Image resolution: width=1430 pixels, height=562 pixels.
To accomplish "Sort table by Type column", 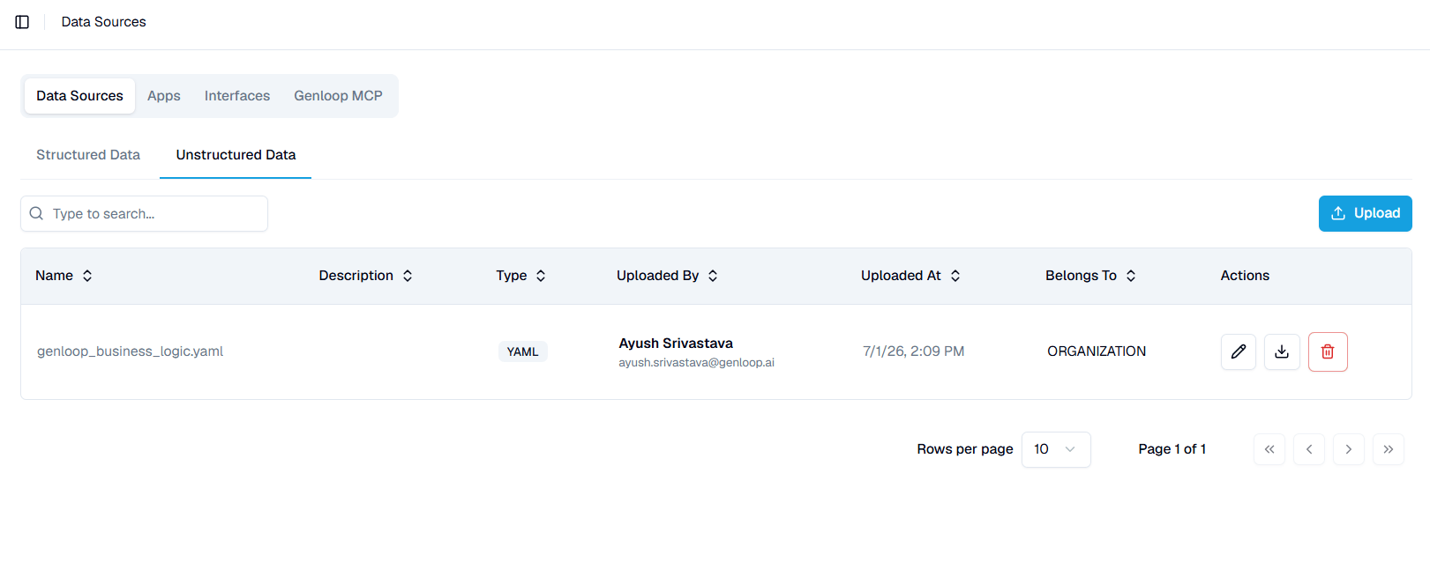I will [x=521, y=276].
